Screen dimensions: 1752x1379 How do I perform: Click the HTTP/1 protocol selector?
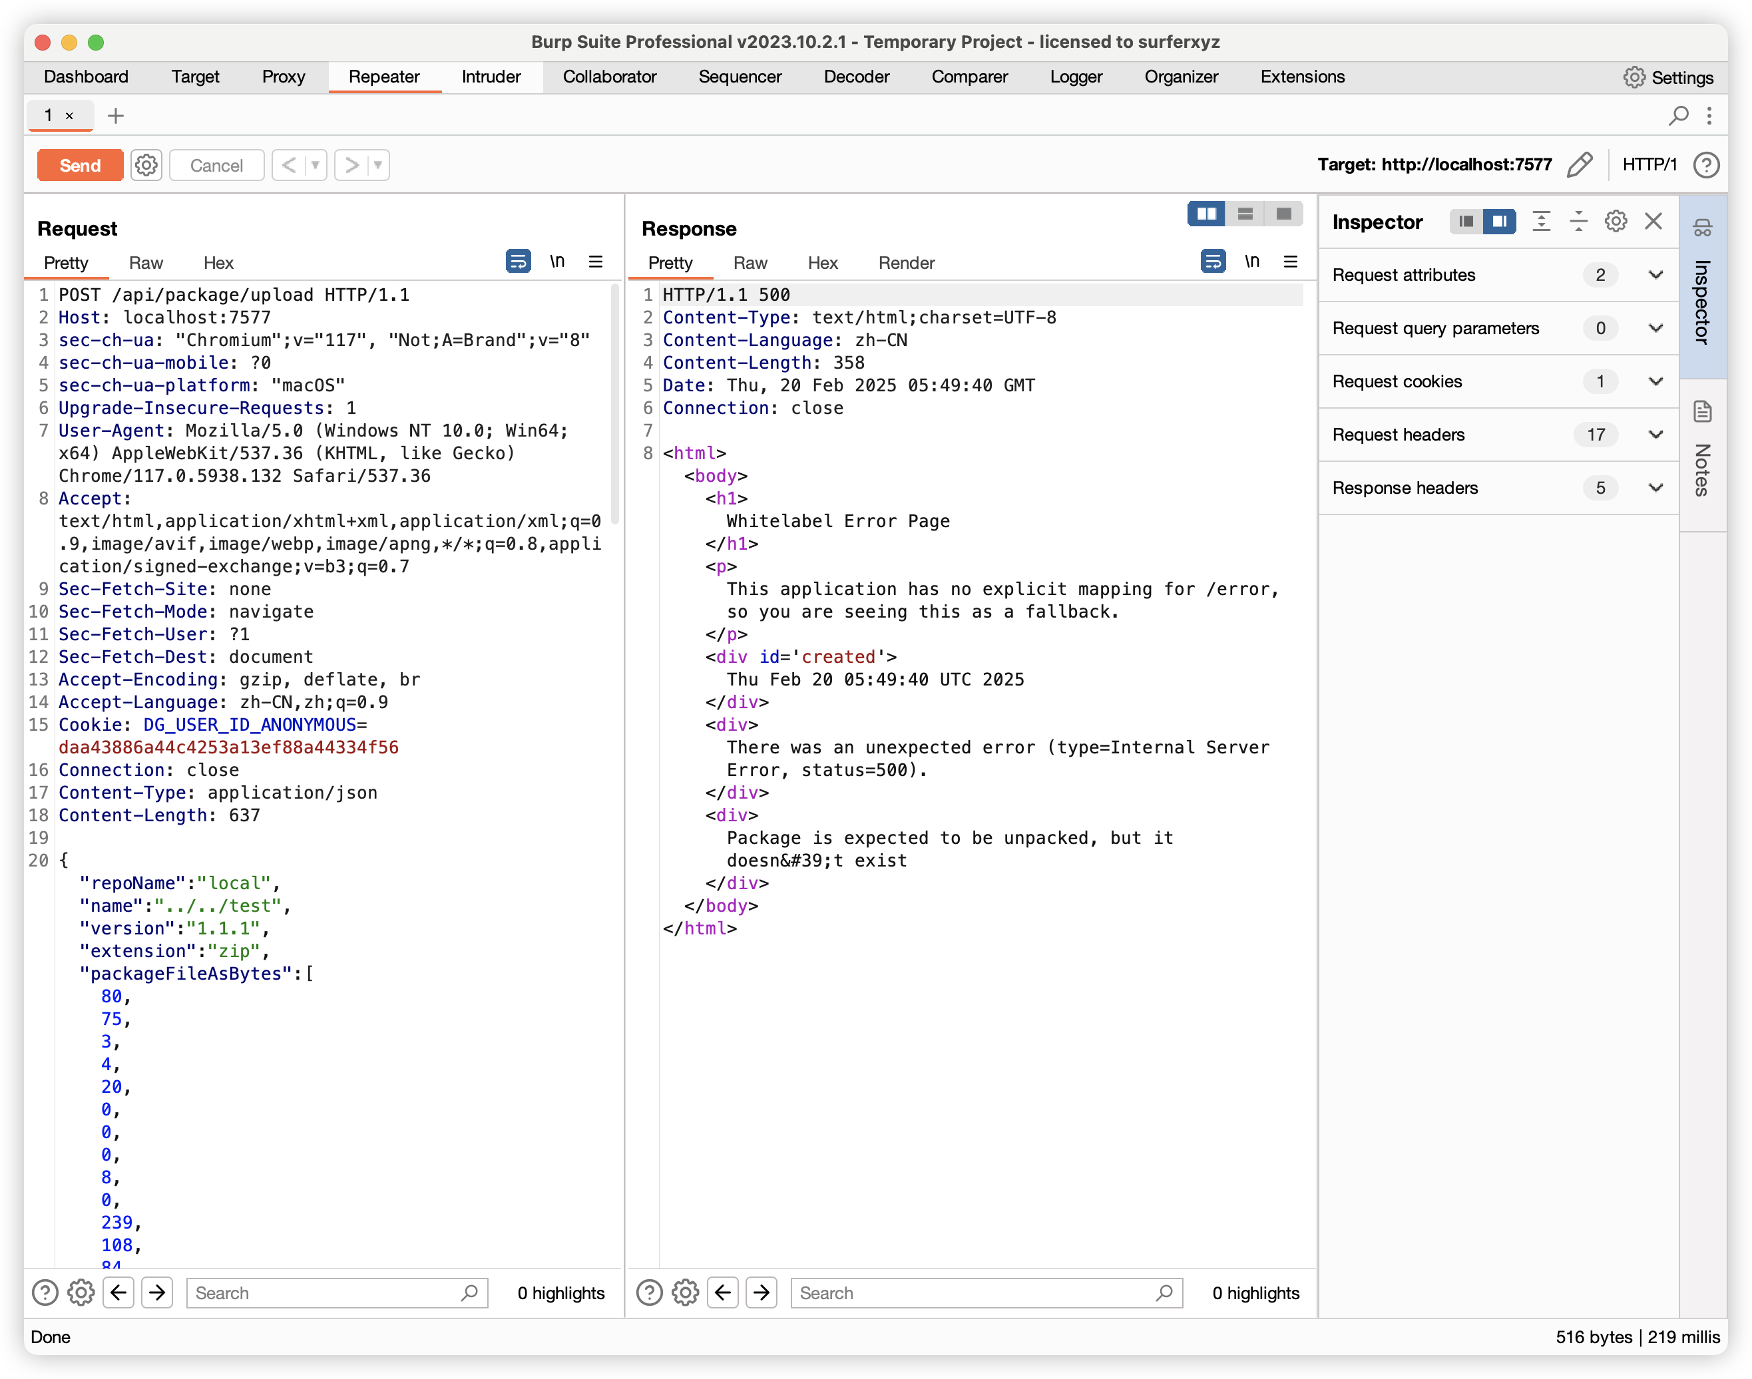point(1649,164)
